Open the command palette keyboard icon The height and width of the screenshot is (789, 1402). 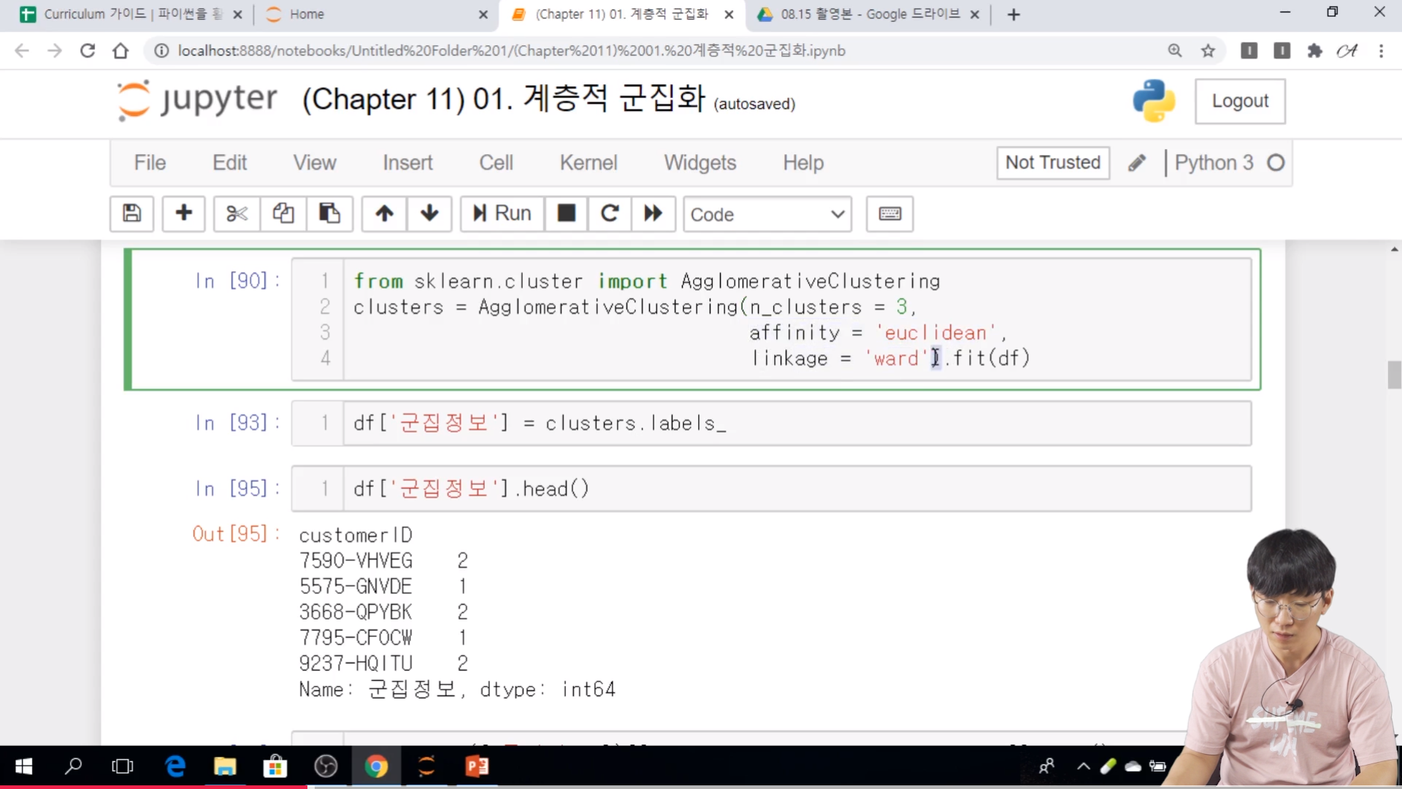[x=889, y=213]
